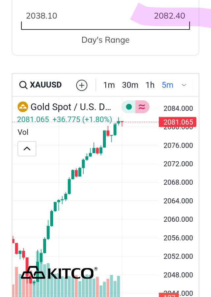Viewport: 211px width, 297px height.
Task: Open the Gold Spot / U.S. D... title
Action: (x=71, y=107)
